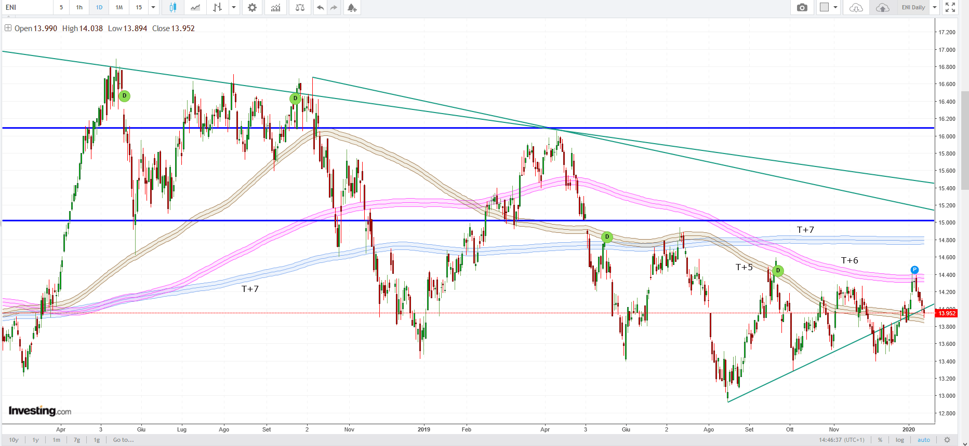Enter fullscreen mode
This screenshot has height=446, width=969.
coord(950,7)
